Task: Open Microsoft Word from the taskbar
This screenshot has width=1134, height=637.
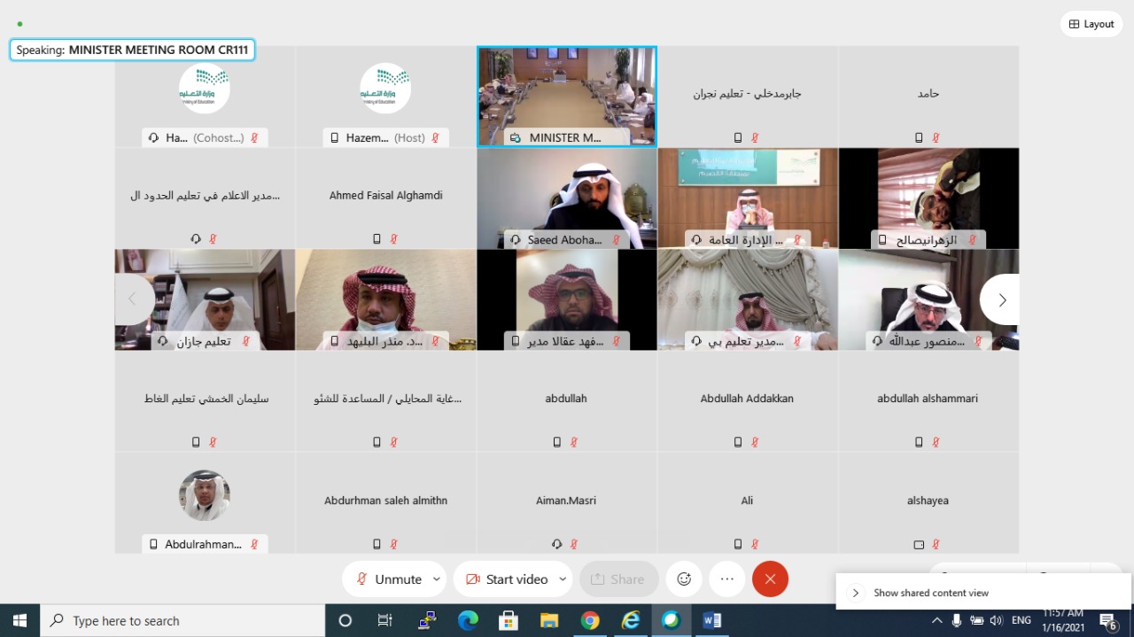Action: tap(711, 621)
